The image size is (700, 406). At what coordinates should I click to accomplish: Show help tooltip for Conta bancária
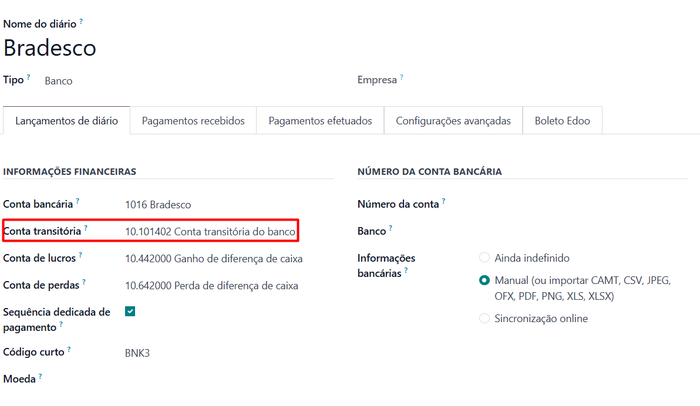[78, 201]
